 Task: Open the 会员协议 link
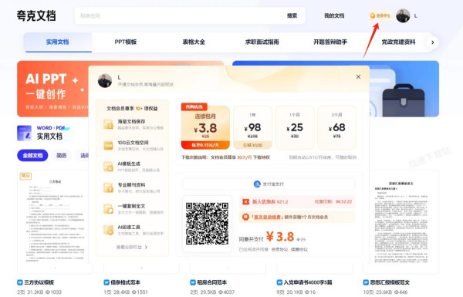pos(279,249)
